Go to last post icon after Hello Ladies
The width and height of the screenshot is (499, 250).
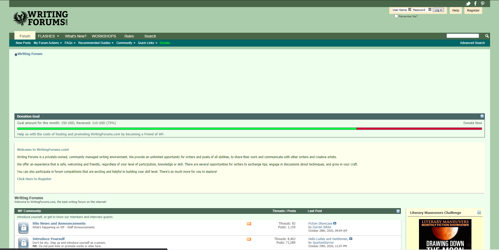[351, 239]
